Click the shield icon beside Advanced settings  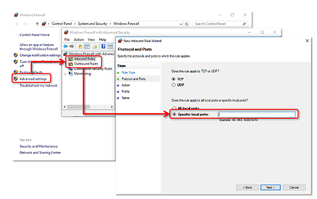pyautogui.click(x=16, y=78)
